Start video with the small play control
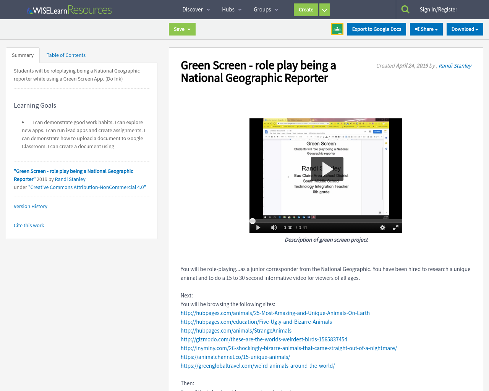Screen dimensions: 489x391 click(258, 228)
